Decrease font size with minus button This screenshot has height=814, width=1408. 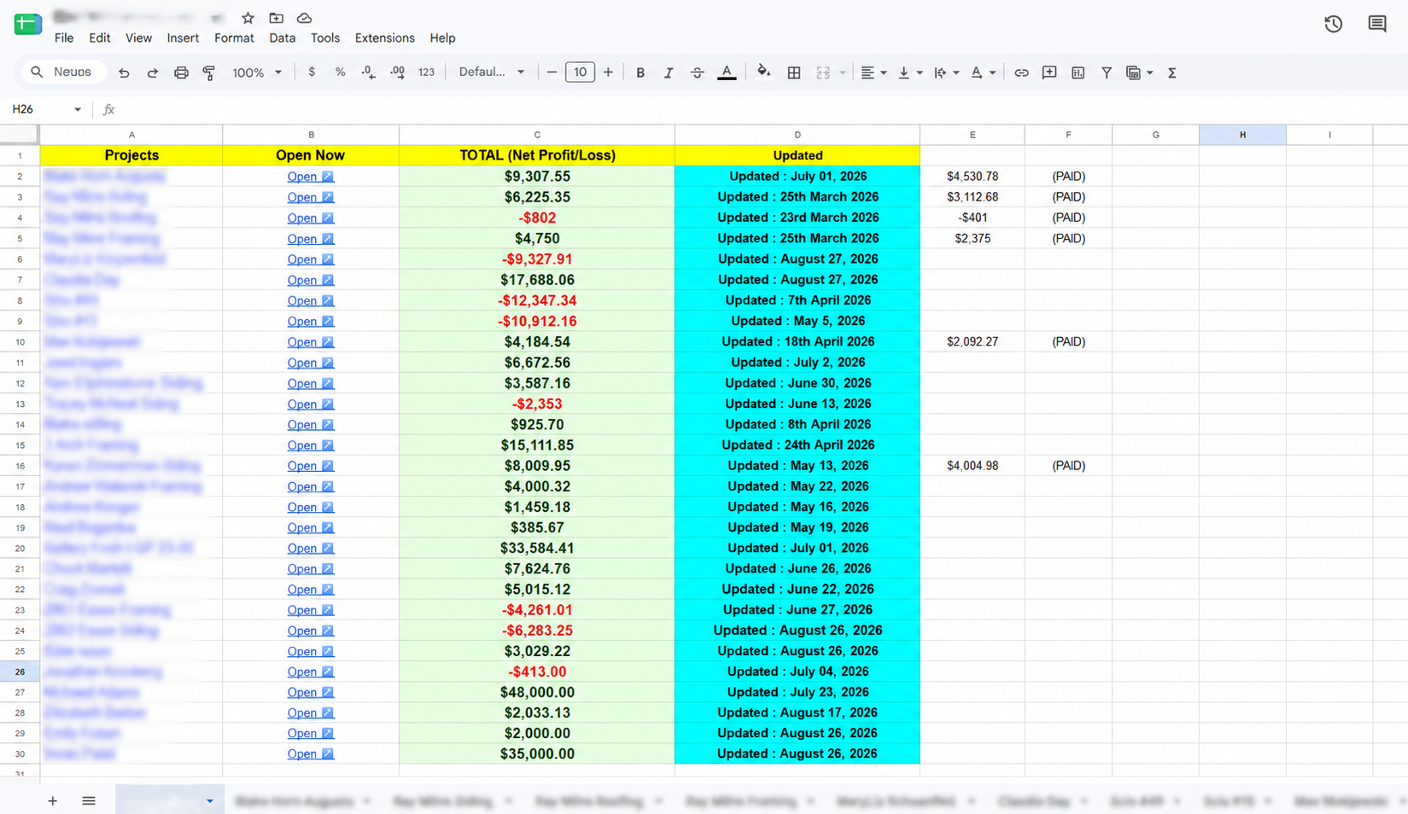[552, 73]
